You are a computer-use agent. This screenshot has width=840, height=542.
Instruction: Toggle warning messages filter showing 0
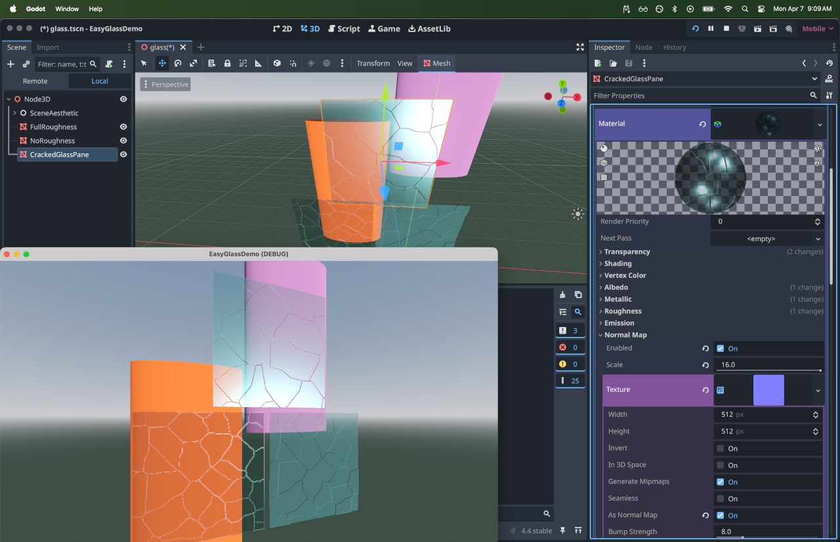(x=570, y=364)
